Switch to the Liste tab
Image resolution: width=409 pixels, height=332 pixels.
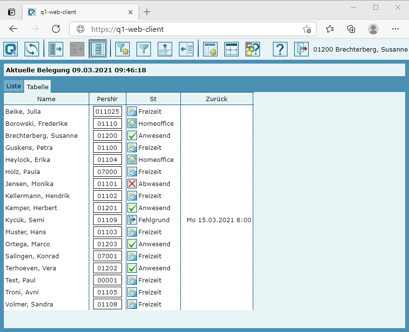click(14, 86)
